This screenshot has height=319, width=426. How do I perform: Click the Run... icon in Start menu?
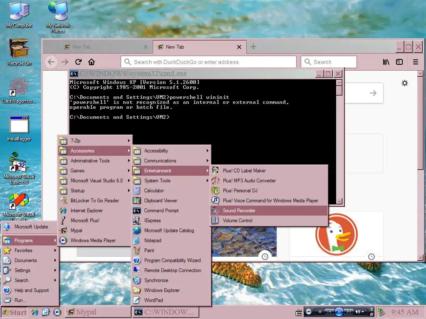7,300
